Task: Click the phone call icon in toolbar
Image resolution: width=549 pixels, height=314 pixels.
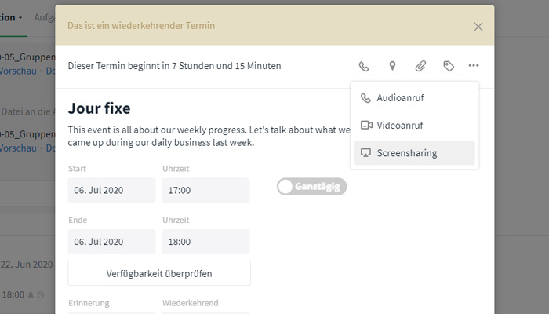Action: [364, 66]
